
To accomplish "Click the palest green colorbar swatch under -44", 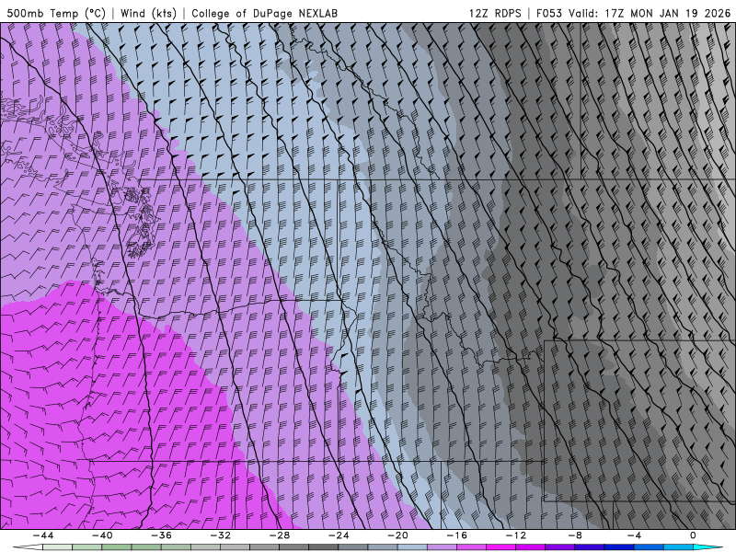I will click(x=57, y=547).
